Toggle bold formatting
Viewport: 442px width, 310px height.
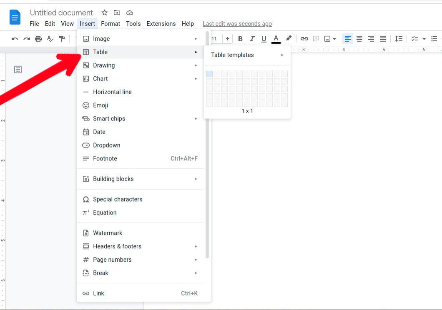(240, 38)
